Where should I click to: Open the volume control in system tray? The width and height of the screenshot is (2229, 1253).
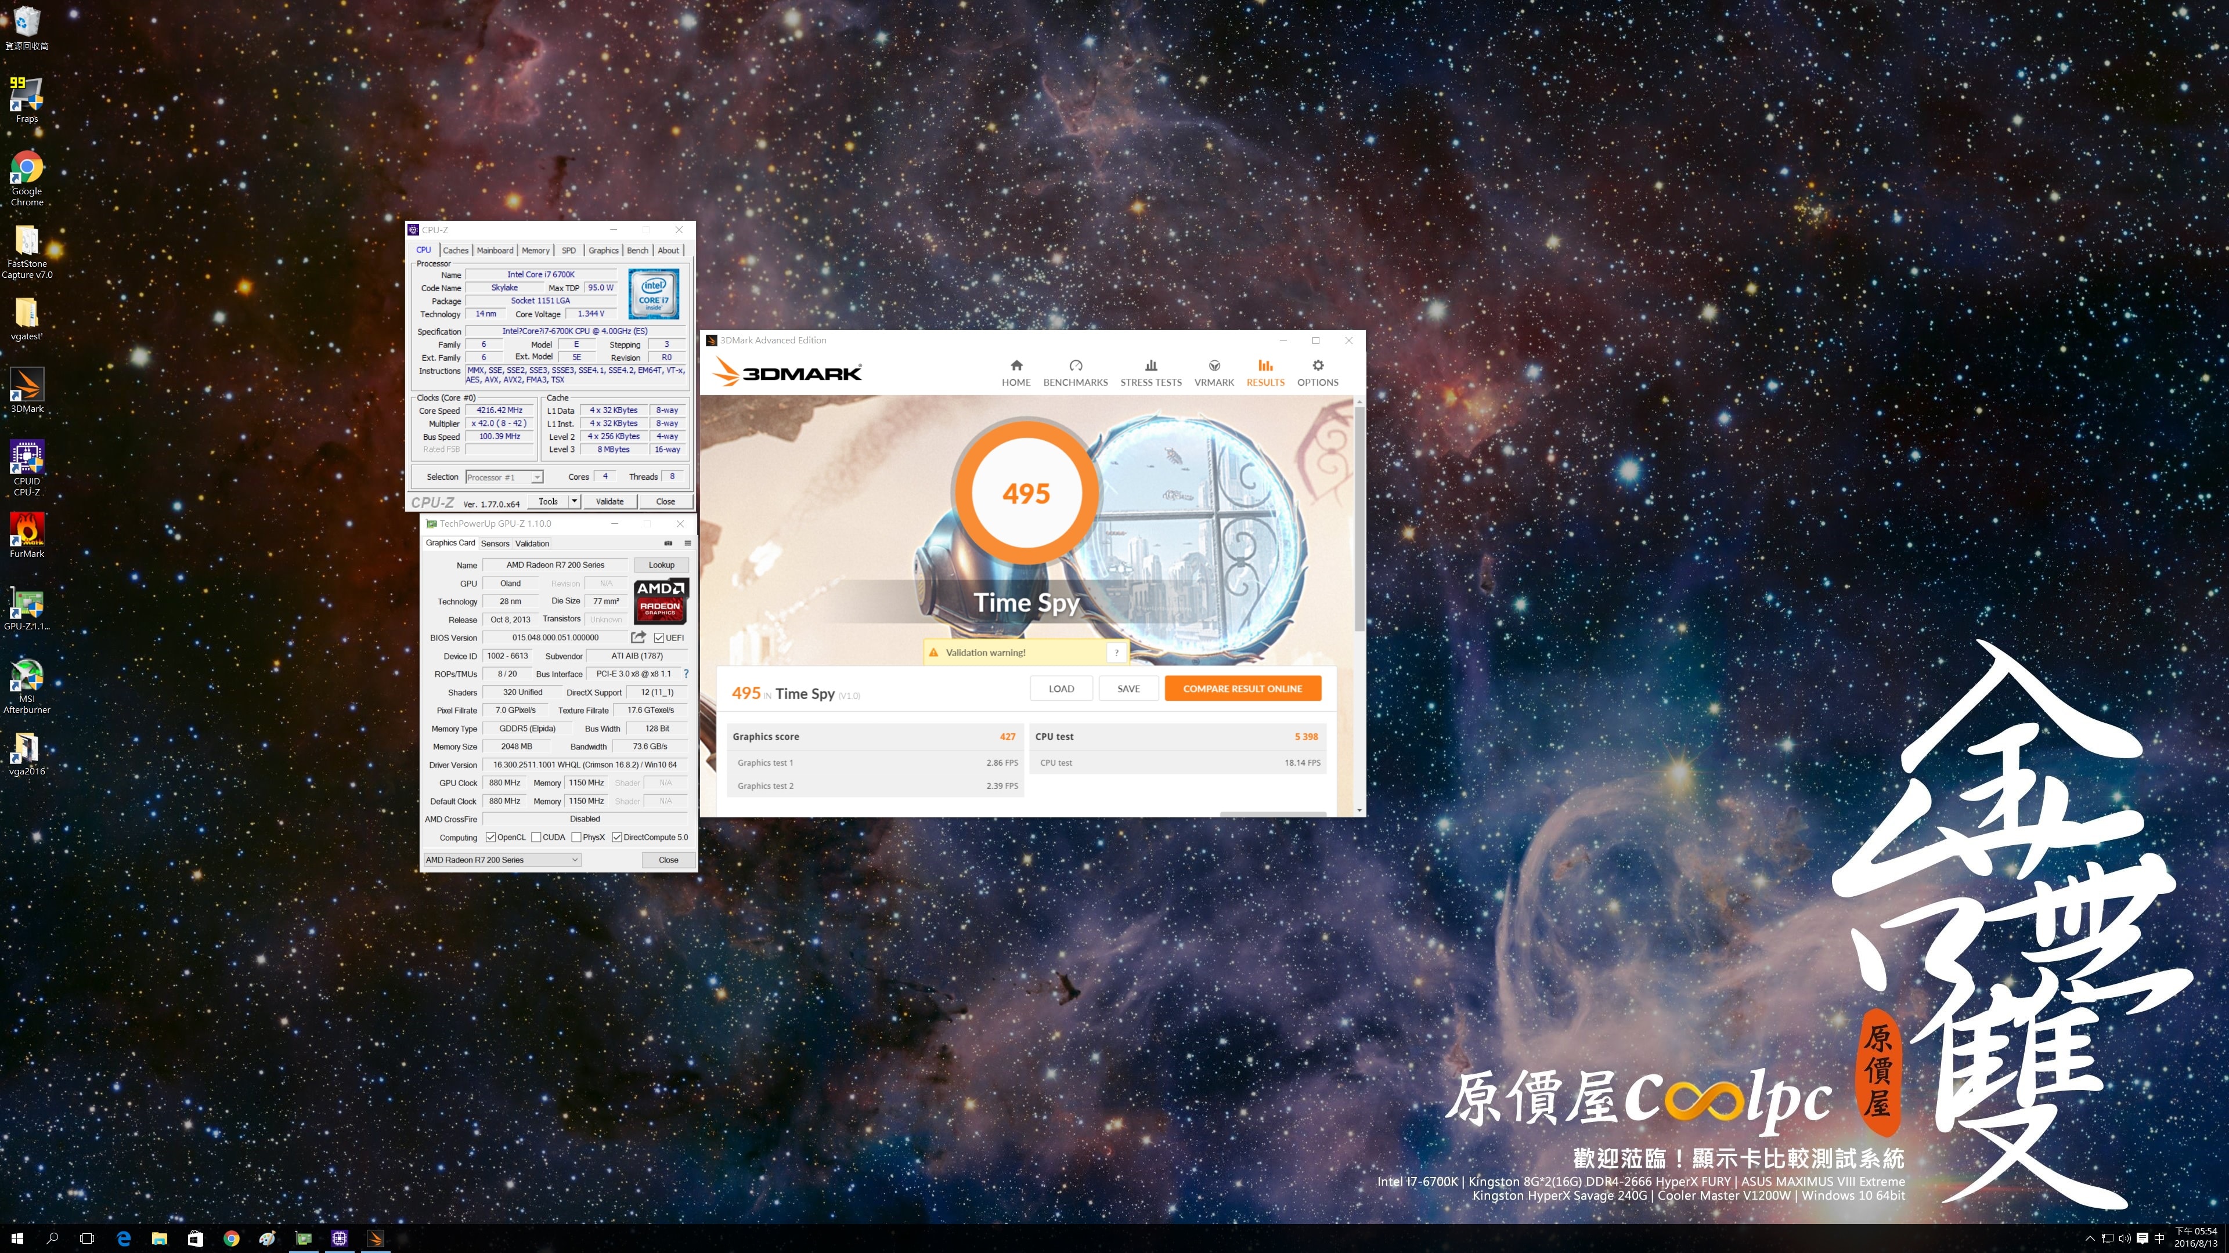(2125, 1238)
